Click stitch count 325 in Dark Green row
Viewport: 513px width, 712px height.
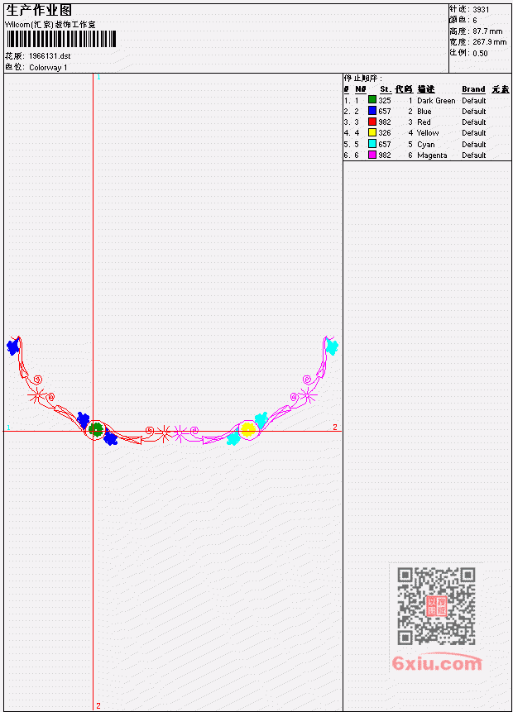pos(385,100)
